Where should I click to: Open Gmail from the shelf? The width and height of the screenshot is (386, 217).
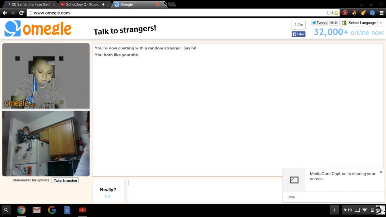37,210
